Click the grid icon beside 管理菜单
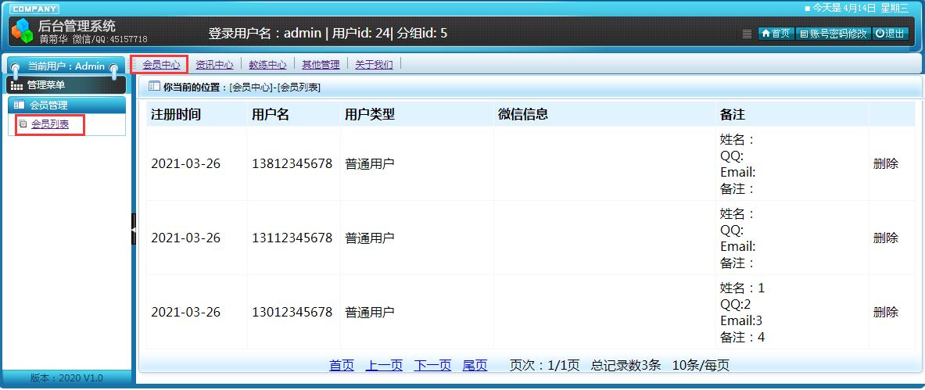The width and height of the screenshot is (925, 390). click(x=17, y=85)
